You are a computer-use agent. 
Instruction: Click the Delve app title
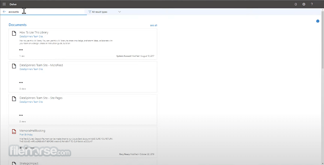pos(13,4)
